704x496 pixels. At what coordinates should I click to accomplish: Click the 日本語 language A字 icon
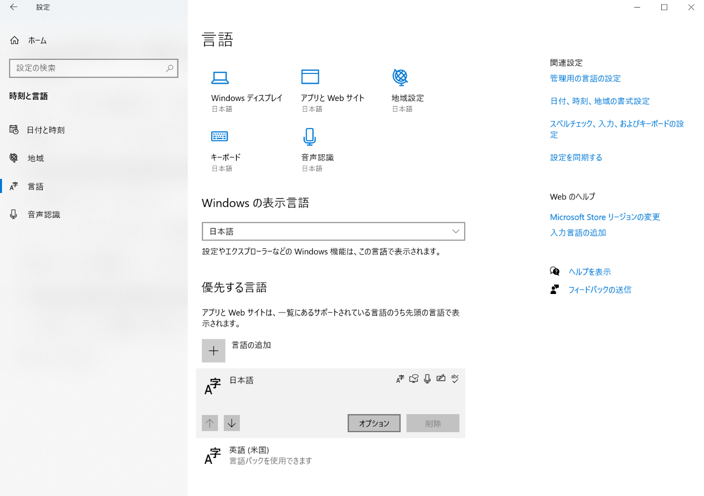[x=213, y=386]
